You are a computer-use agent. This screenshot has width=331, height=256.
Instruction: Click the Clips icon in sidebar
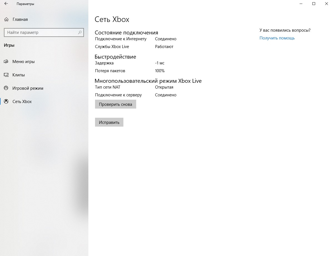tap(6, 75)
